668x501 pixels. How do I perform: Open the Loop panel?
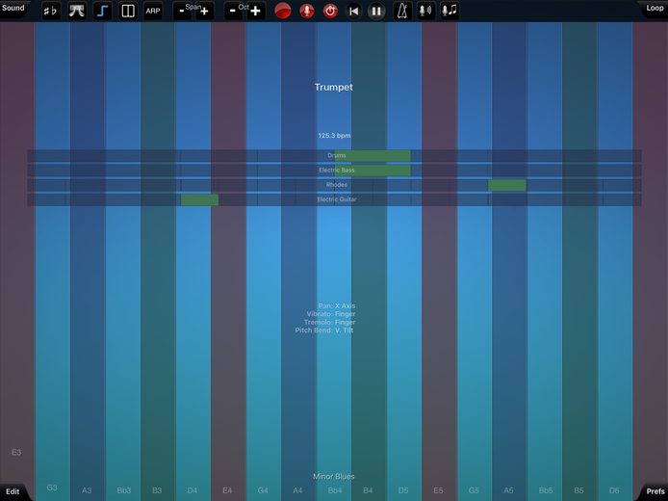(x=655, y=8)
